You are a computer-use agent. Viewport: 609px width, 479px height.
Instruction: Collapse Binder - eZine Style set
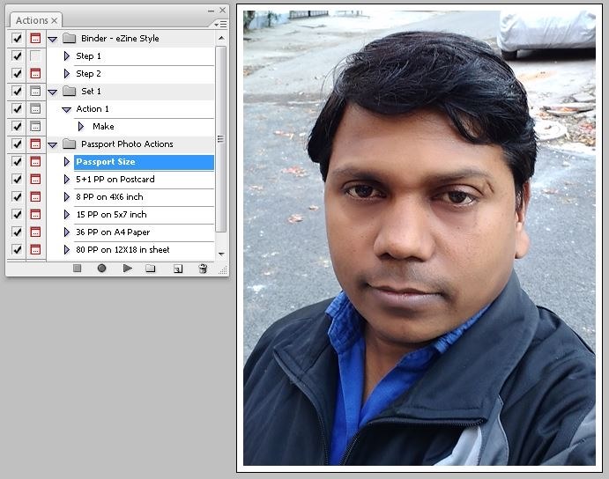[x=52, y=39]
